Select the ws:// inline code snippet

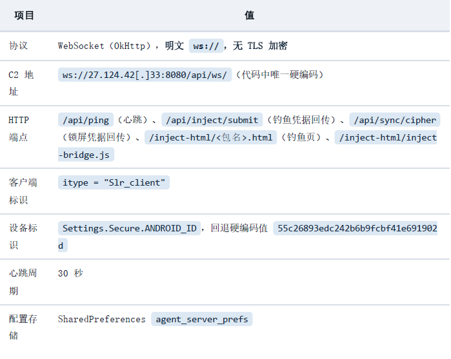(x=206, y=46)
